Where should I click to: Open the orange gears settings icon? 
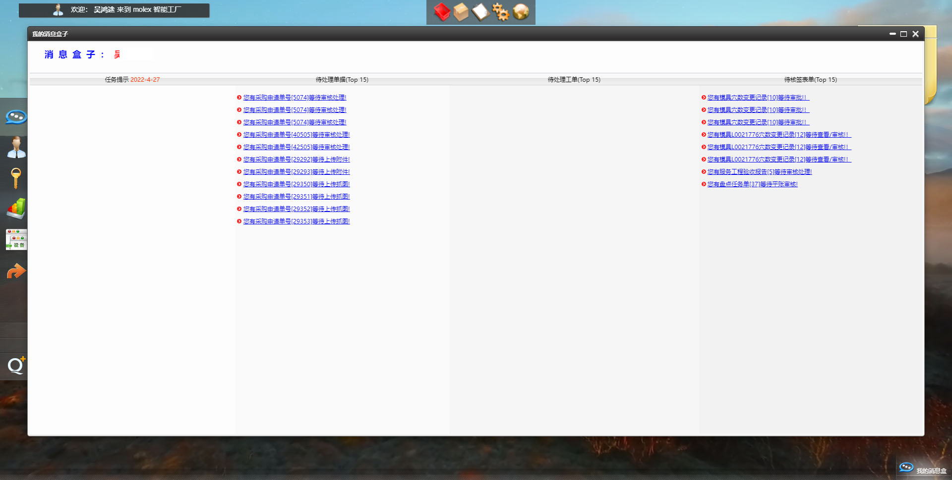point(500,12)
